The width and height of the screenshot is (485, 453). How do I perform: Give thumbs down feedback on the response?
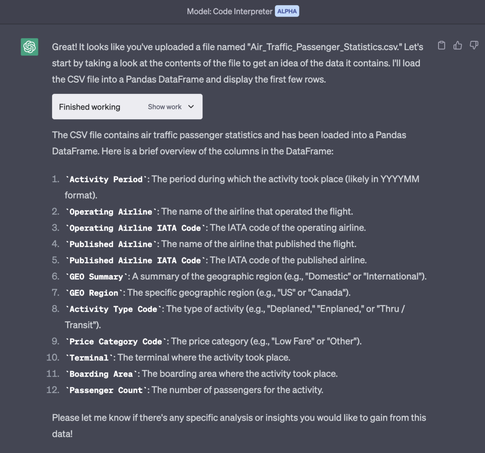(x=473, y=45)
